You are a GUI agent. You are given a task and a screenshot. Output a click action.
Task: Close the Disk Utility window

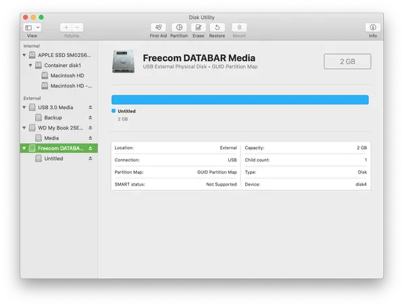click(26, 17)
